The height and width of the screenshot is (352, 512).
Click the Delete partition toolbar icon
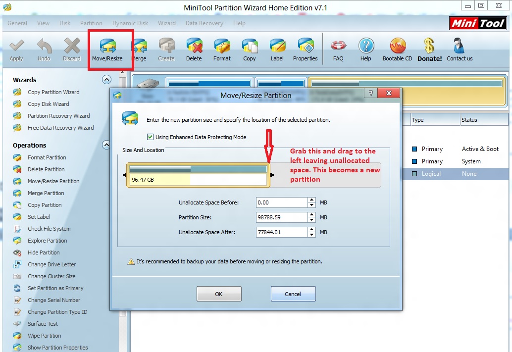pos(194,46)
